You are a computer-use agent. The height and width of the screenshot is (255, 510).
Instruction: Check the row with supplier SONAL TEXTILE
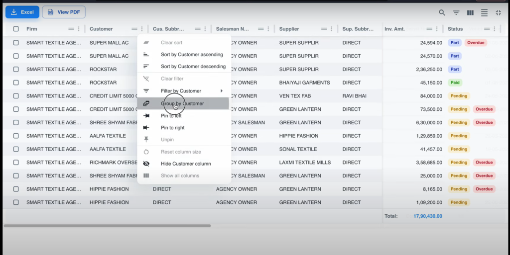tap(16, 149)
